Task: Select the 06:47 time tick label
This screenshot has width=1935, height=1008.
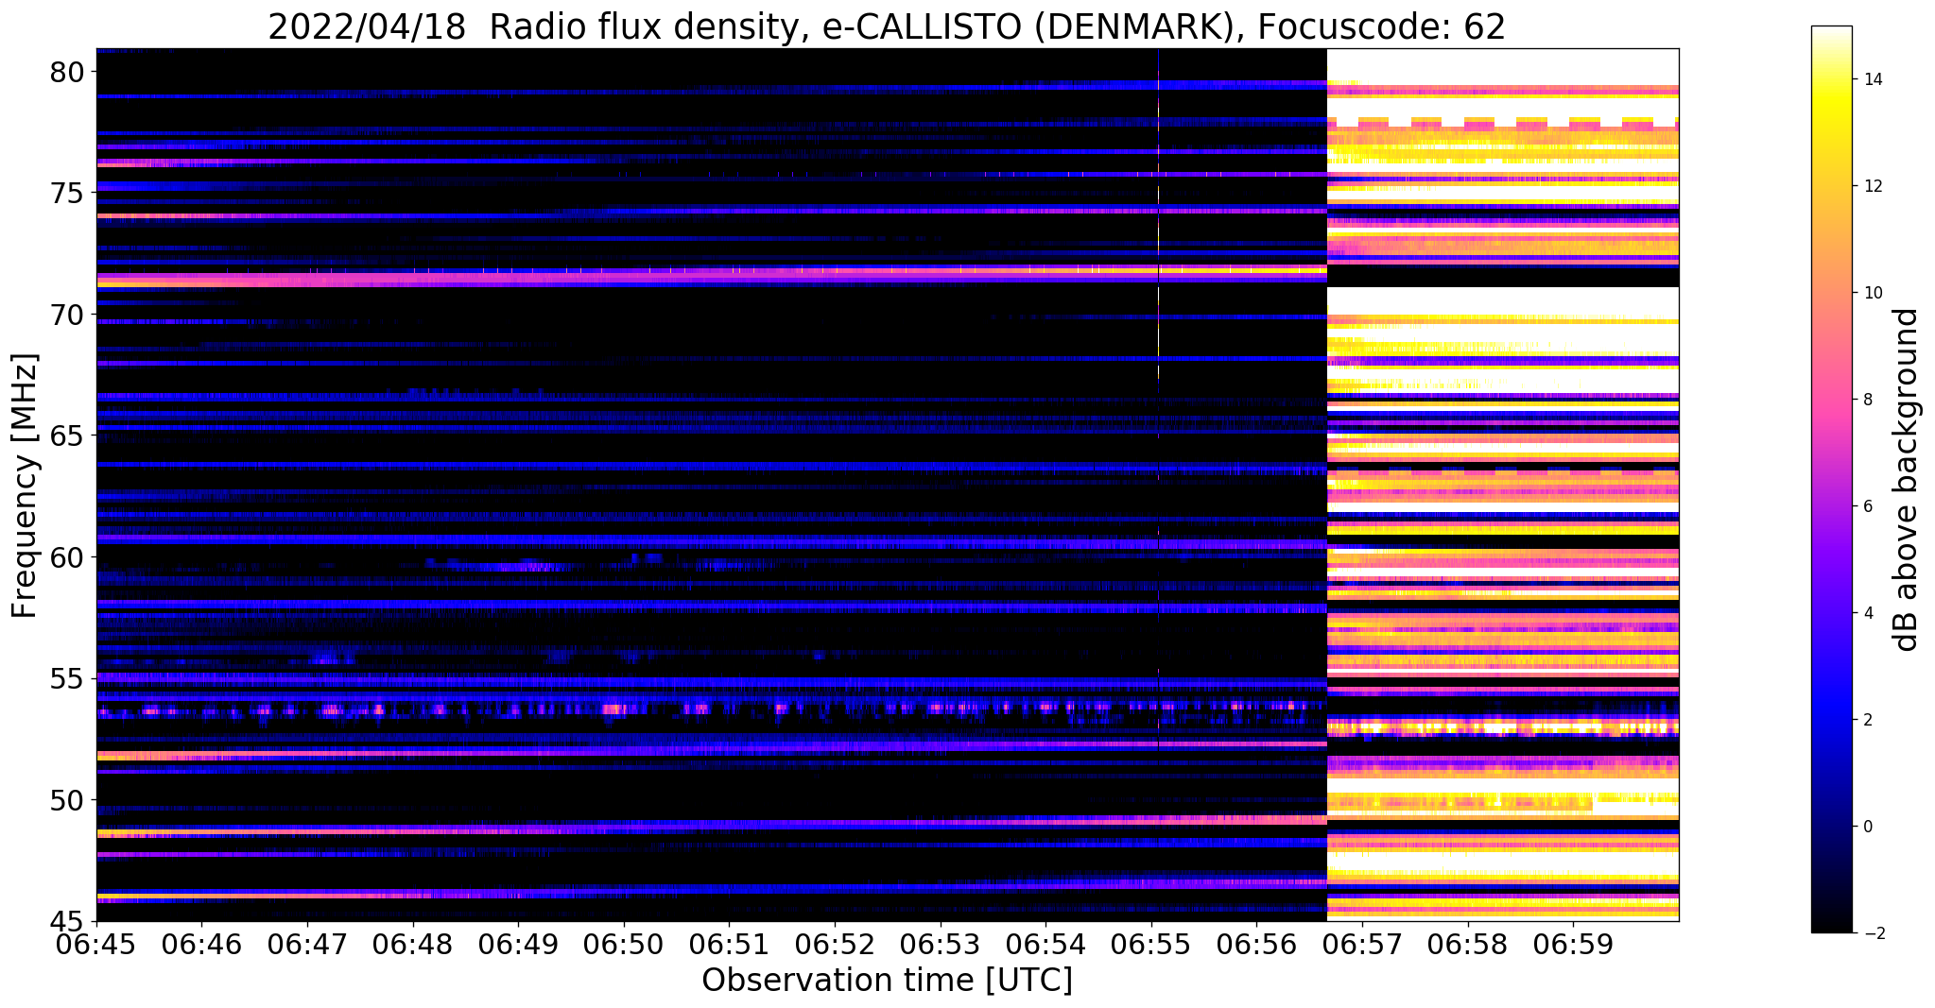Action: [306, 945]
